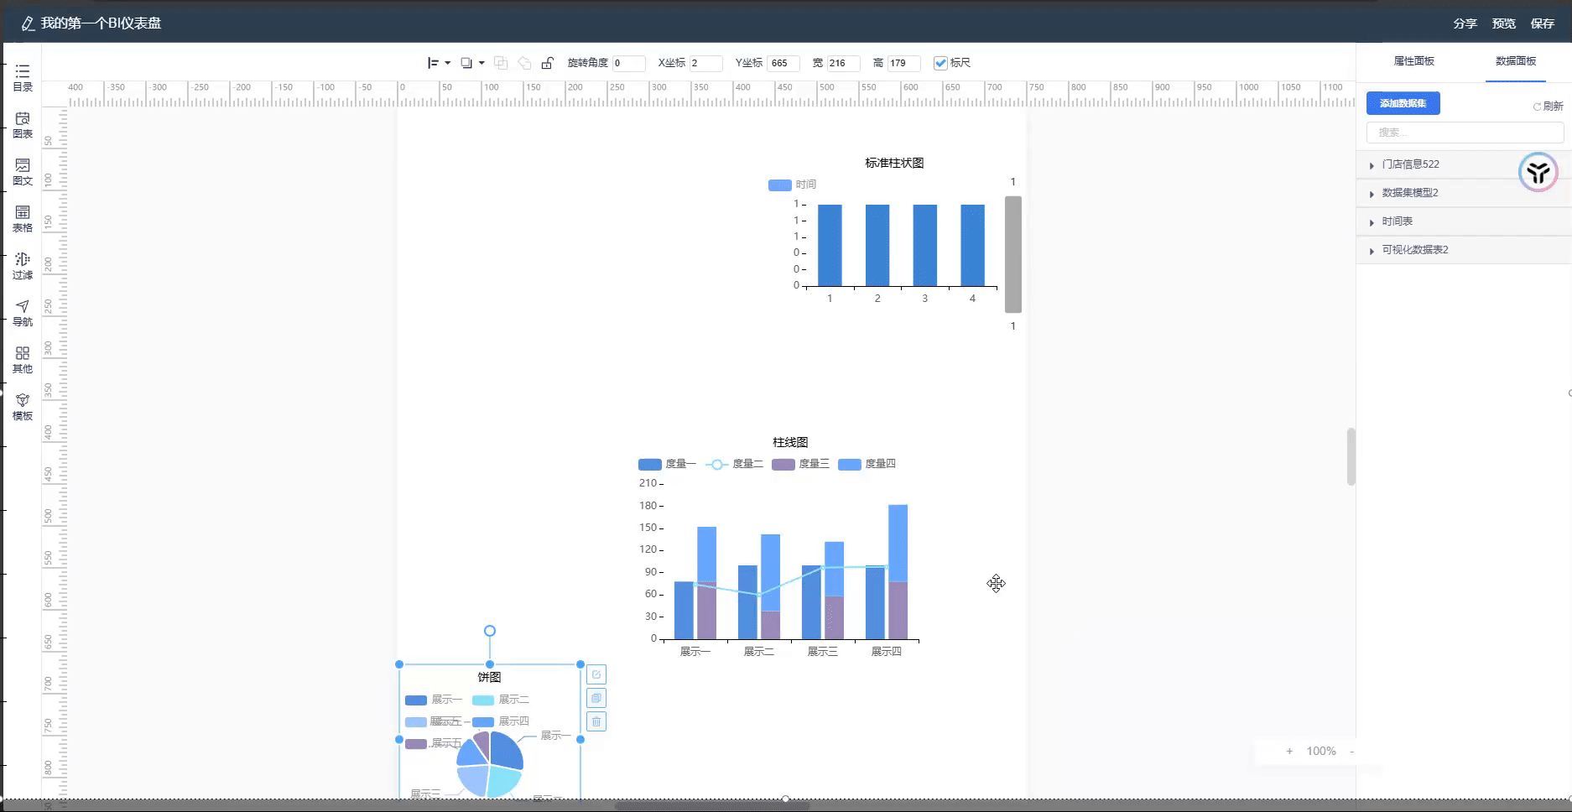Open the 导航 navigation sidebar panel

coord(23,313)
